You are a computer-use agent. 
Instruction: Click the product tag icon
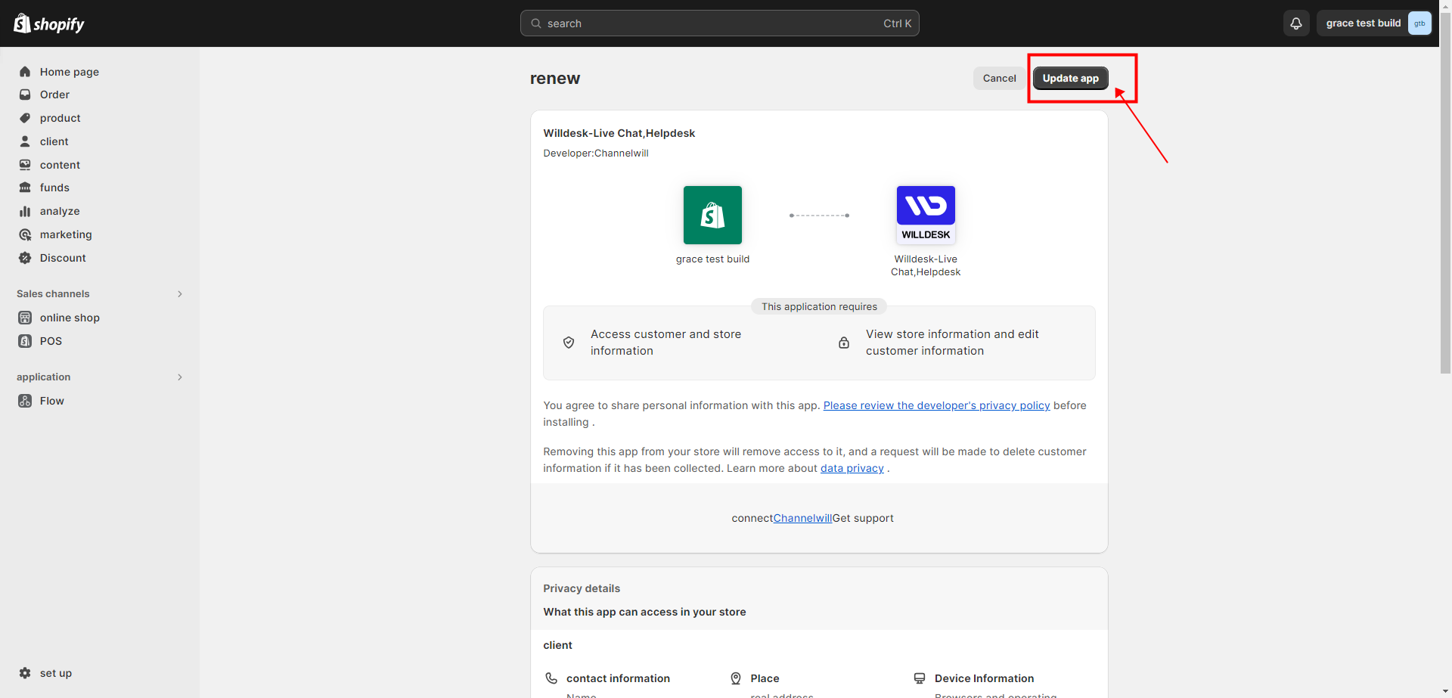coord(25,118)
